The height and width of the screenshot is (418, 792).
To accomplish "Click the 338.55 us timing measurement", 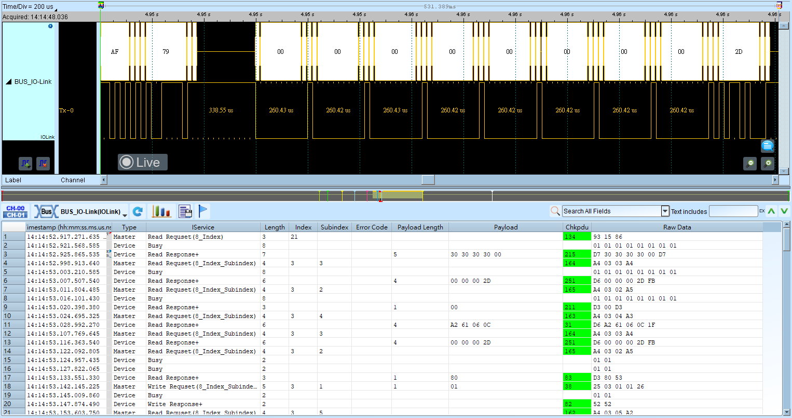I will 221,110.
